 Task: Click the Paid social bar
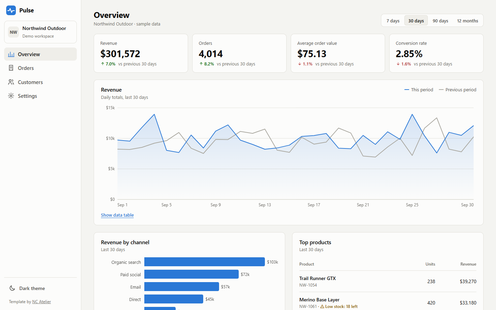pyautogui.click(x=192, y=274)
